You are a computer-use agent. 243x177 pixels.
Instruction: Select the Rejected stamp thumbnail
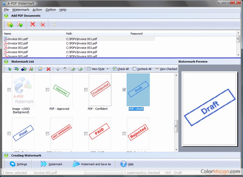pyautogui.click(x=138, y=133)
